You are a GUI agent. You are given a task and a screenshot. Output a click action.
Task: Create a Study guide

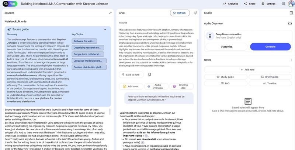tap(226, 77)
